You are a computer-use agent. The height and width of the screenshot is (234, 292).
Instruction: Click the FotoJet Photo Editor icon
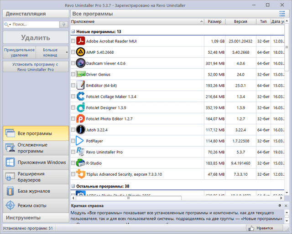point(81,119)
